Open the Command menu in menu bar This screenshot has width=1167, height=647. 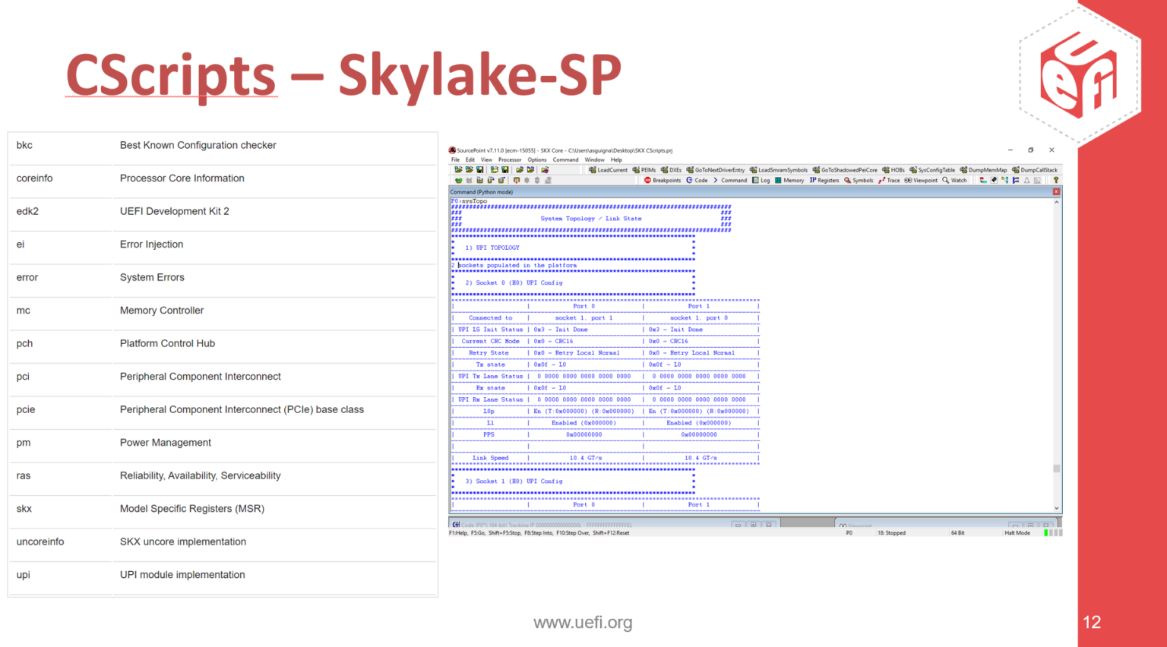pyautogui.click(x=565, y=159)
